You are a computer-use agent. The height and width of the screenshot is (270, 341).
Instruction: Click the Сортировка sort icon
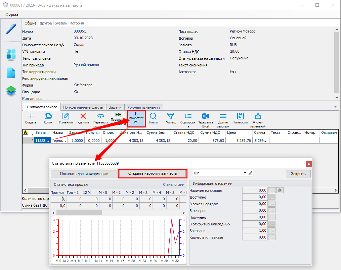coord(188,117)
